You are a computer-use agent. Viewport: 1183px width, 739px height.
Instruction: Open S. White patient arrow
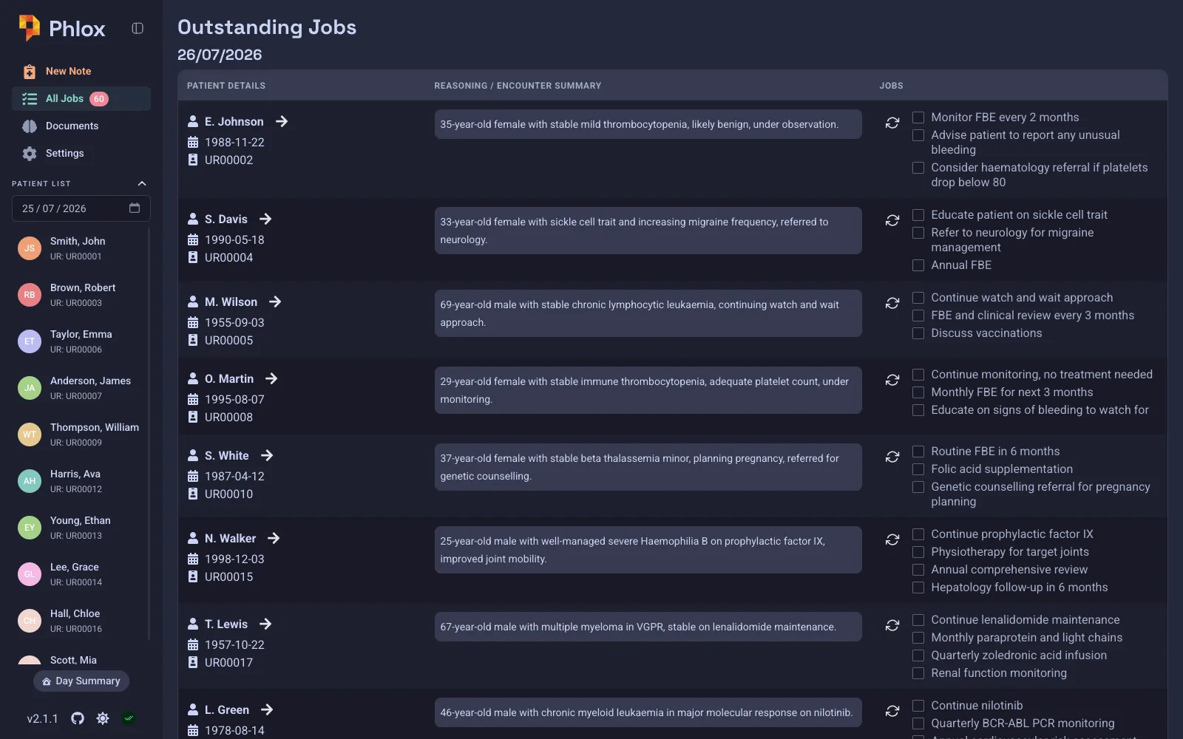[267, 455]
